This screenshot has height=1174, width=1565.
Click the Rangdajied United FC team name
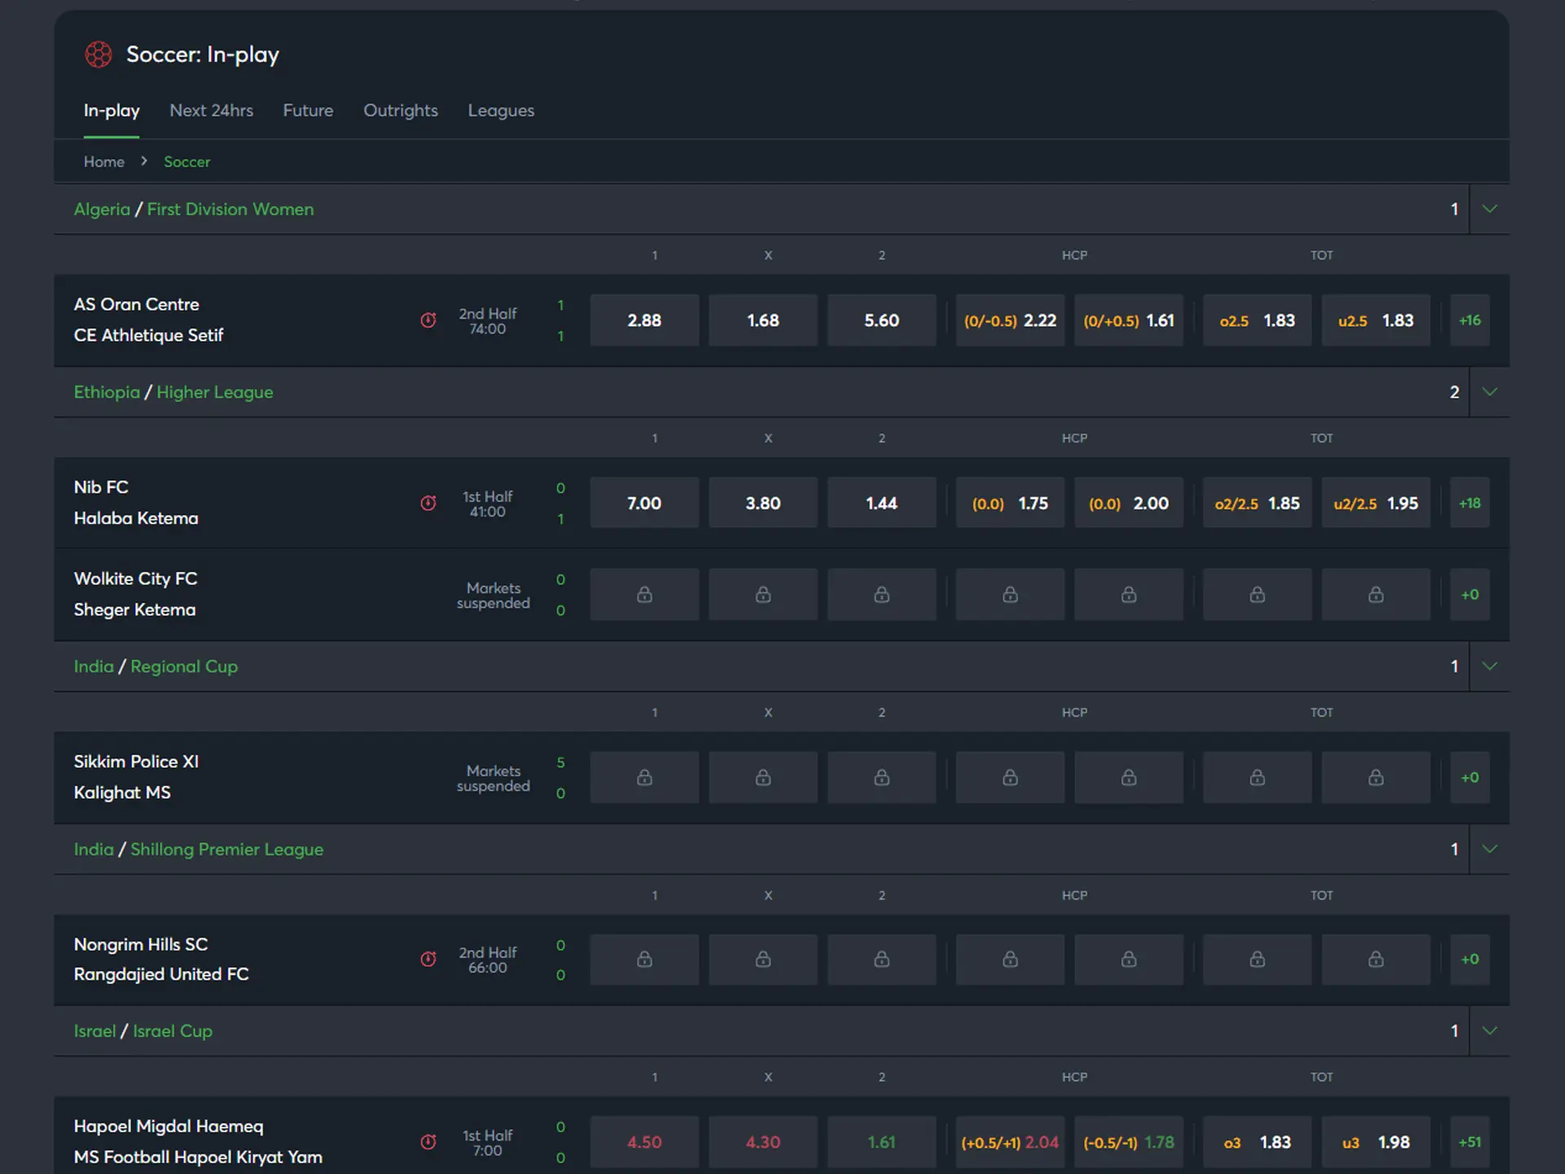161,974
